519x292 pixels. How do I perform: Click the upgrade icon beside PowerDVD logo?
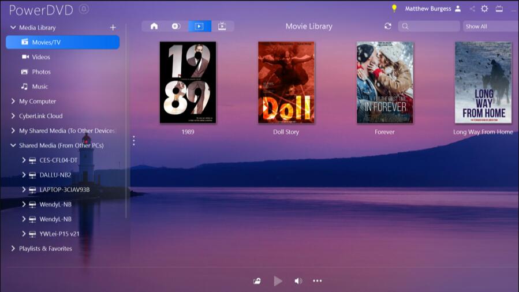click(x=84, y=9)
